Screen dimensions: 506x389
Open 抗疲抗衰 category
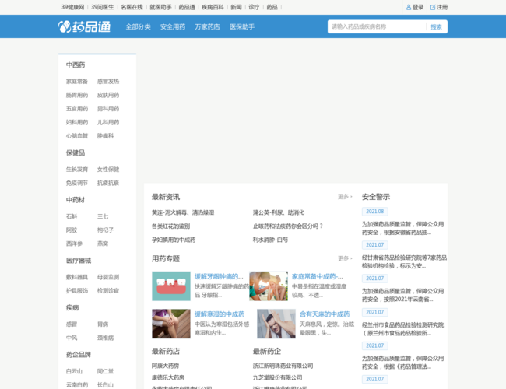[108, 183]
